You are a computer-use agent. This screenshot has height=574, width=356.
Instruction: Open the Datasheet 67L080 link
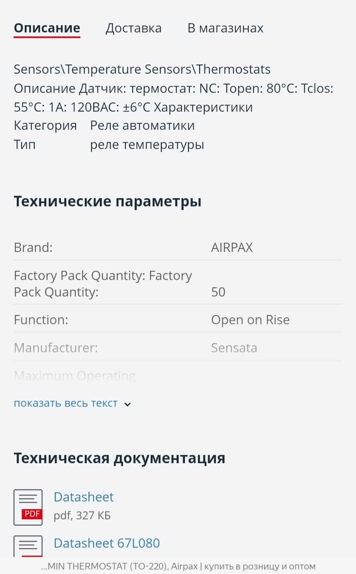(x=107, y=543)
